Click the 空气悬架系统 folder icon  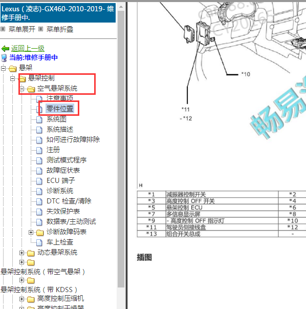pos(31,89)
